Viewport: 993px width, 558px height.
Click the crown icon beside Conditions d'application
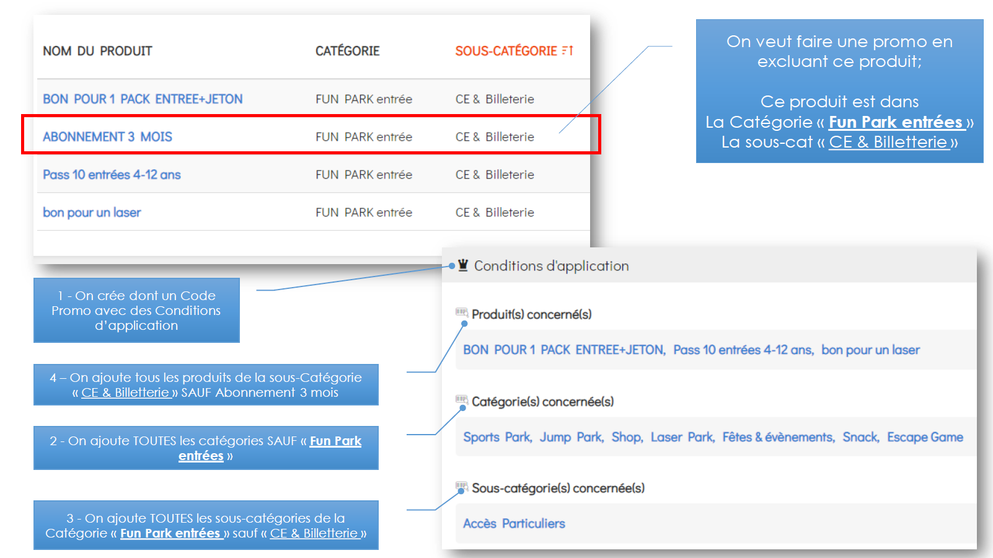click(x=463, y=265)
